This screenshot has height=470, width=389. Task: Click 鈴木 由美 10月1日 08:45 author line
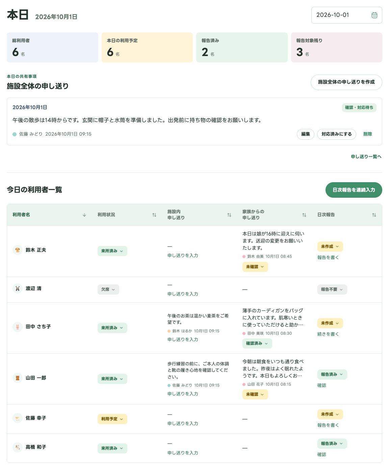tap(267, 256)
